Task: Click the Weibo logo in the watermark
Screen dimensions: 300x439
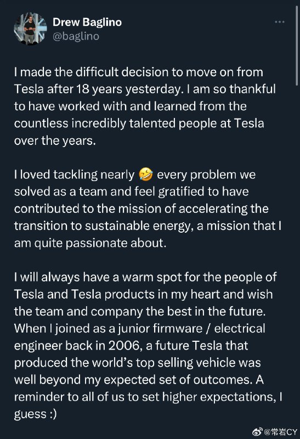Action: pyautogui.click(x=257, y=432)
